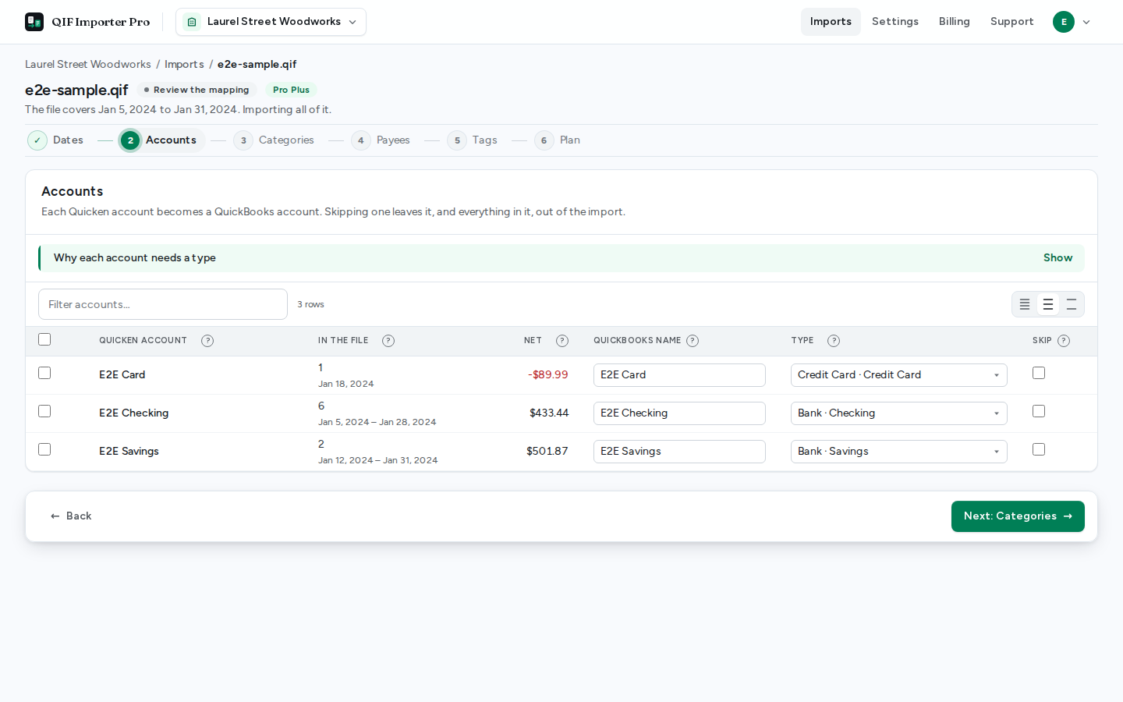
Task: Expand the account menu chevron beside avatar
Action: point(1086,22)
